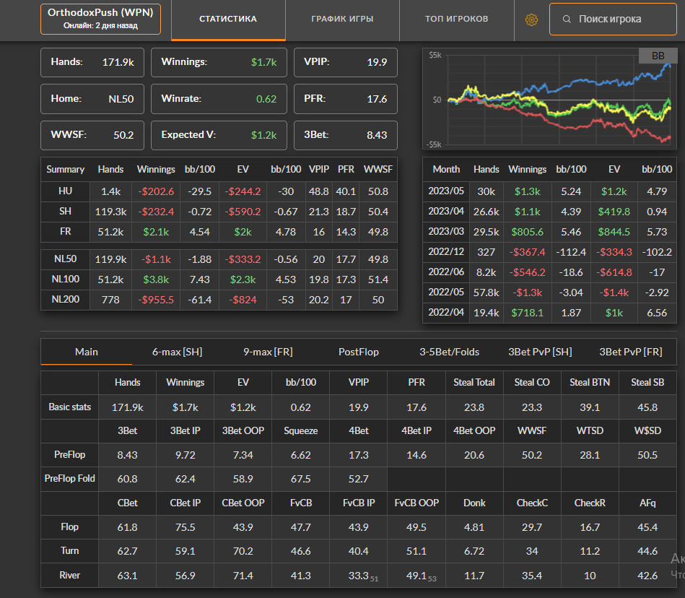Select the NL100 row in summary table
This screenshot has height=598, width=685.
219,279
